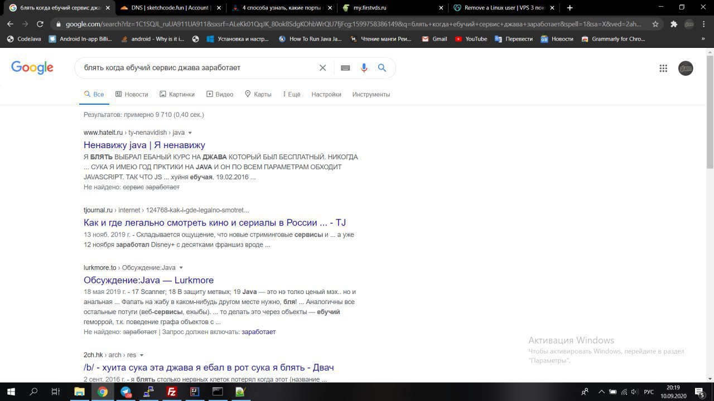The width and height of the screenshot is (714, 401).
Task: Switch to the Карты results tab
Action: 258,94
